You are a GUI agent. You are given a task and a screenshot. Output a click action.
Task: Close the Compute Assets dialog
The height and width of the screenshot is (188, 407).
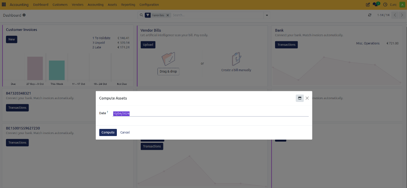(x=307, y=98)
